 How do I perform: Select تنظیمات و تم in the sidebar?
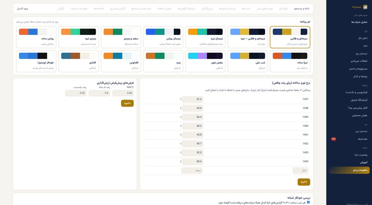(349, 170)
